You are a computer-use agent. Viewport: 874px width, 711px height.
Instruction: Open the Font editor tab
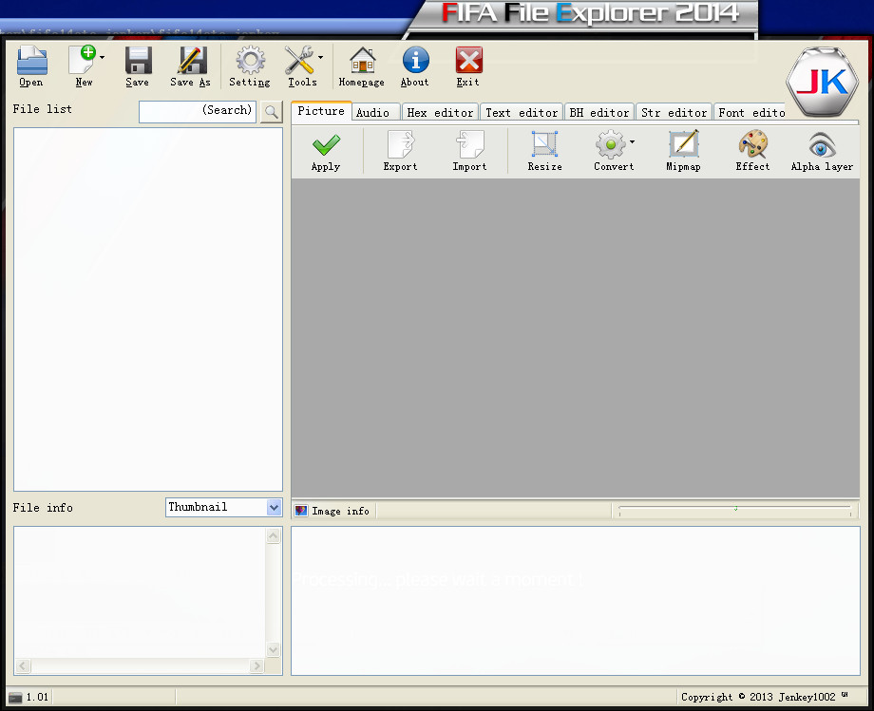click(750, 112)
